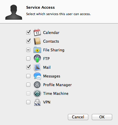Screen dimensions: 118x125
Task: Check the Profile Manager checkbox
Action: tap(28, 85)
